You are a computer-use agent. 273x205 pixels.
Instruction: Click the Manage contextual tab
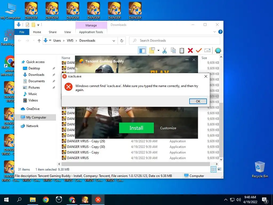point(91,25)
